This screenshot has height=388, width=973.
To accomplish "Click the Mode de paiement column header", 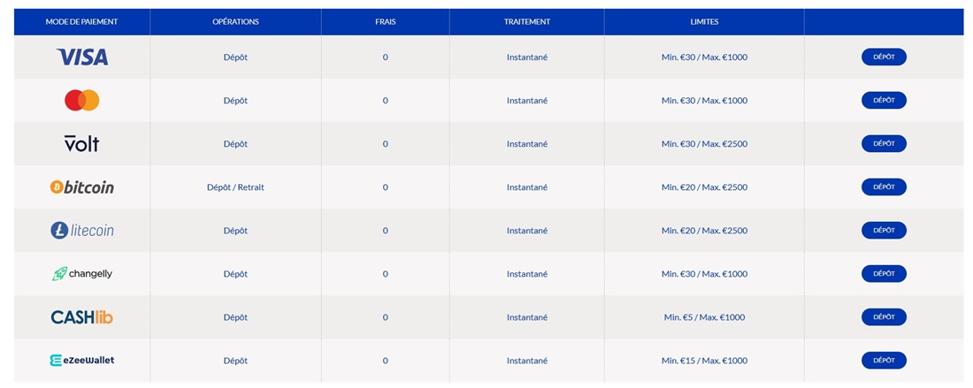I will coord(82,21).
